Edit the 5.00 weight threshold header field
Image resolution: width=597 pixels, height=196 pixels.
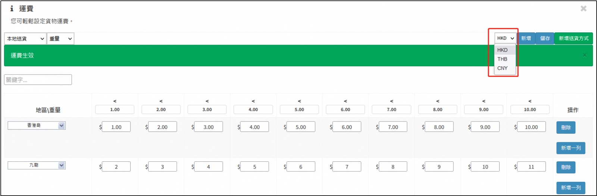click(299, 110)
